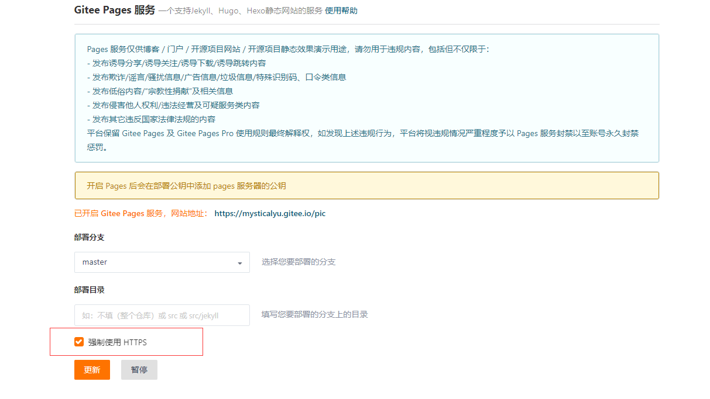Screen dimensions: 710x399
Task: Click the gray 暂停 button
Action: coord(139,370)
